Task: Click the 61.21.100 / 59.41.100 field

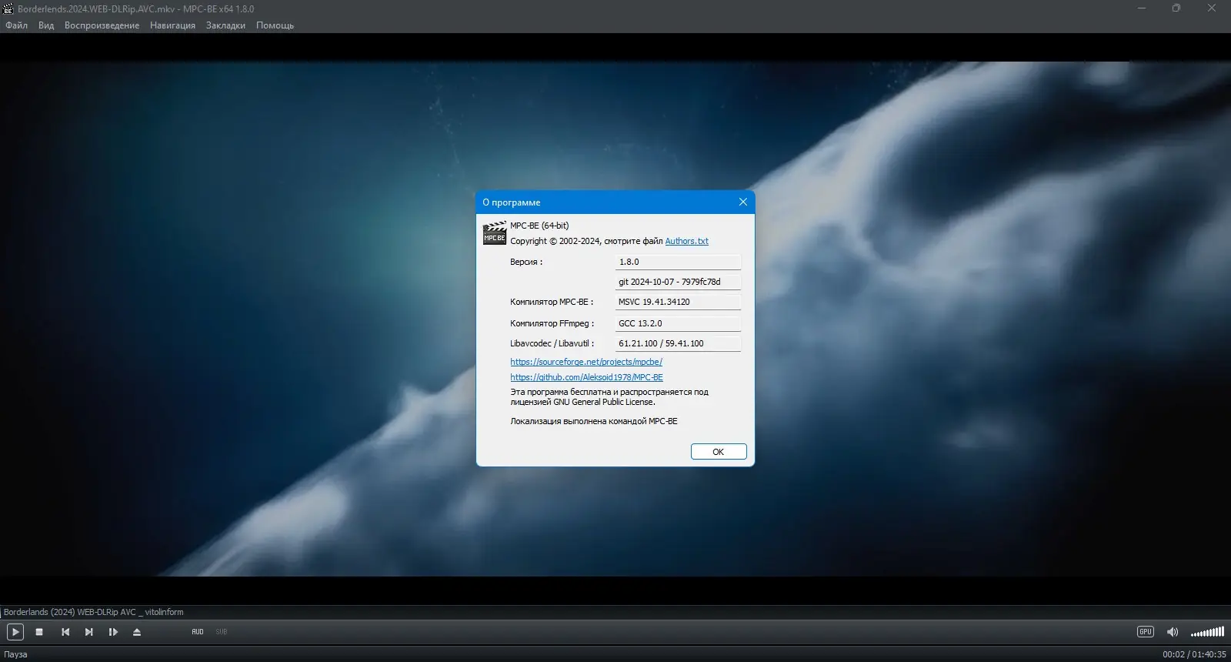Action: pos(678,343)
